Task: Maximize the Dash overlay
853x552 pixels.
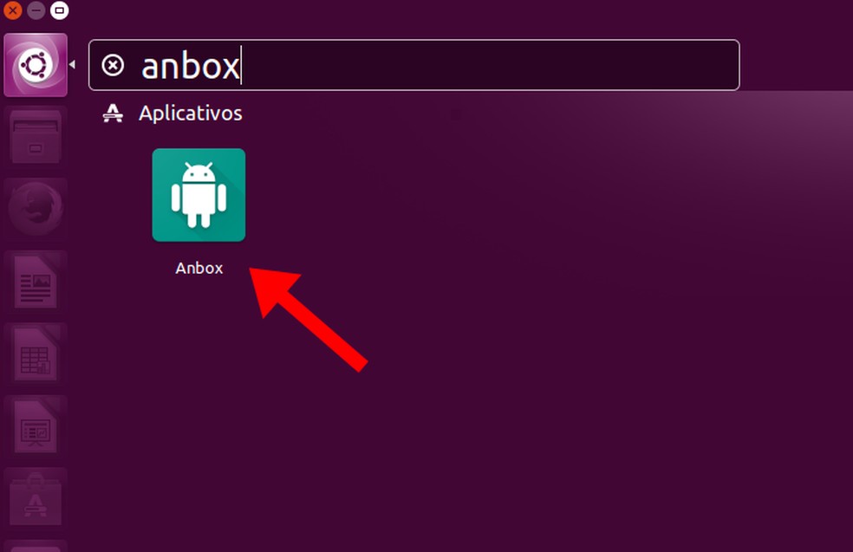Action: click(59, 10)
